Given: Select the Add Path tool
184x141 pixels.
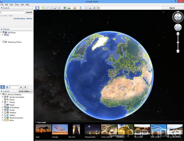Looking at the screenshot, I should click(x=51, y=8).
